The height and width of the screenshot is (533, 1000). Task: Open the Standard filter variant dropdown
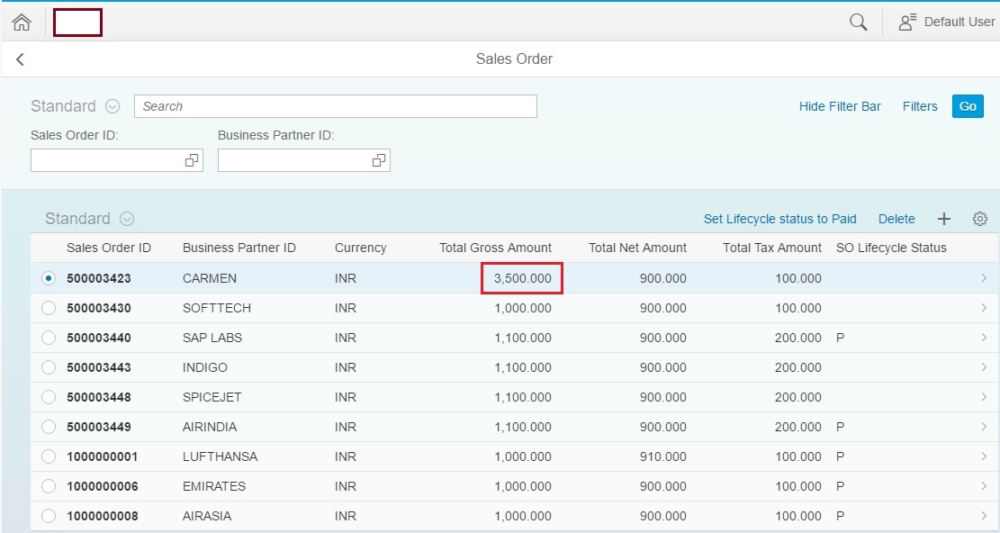pyautogui.click(x=112, y=106)
